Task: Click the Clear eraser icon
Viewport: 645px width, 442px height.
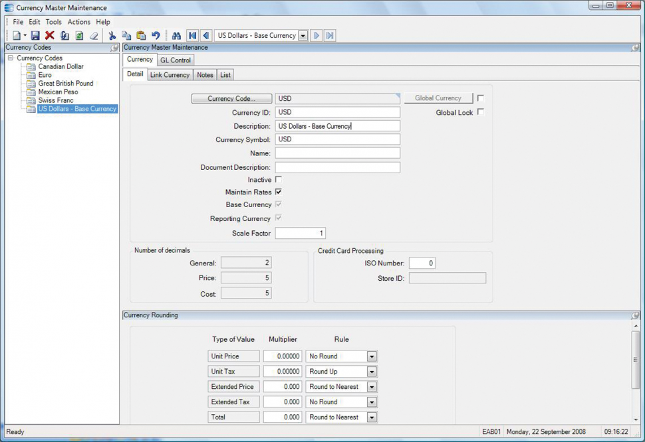Action: 94,36
